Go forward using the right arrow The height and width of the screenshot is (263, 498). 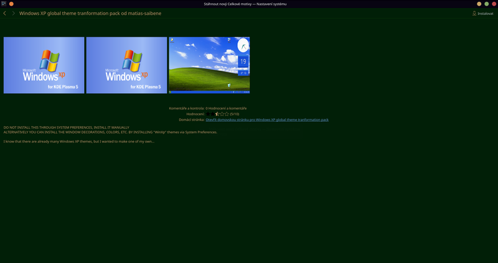[13, 13]
